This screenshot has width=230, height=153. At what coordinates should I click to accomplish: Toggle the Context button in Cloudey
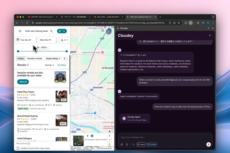pos(152,144)
